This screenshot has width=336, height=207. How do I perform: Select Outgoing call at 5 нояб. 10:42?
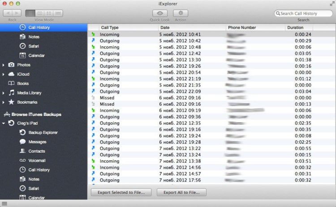click(x=212, y=41)
